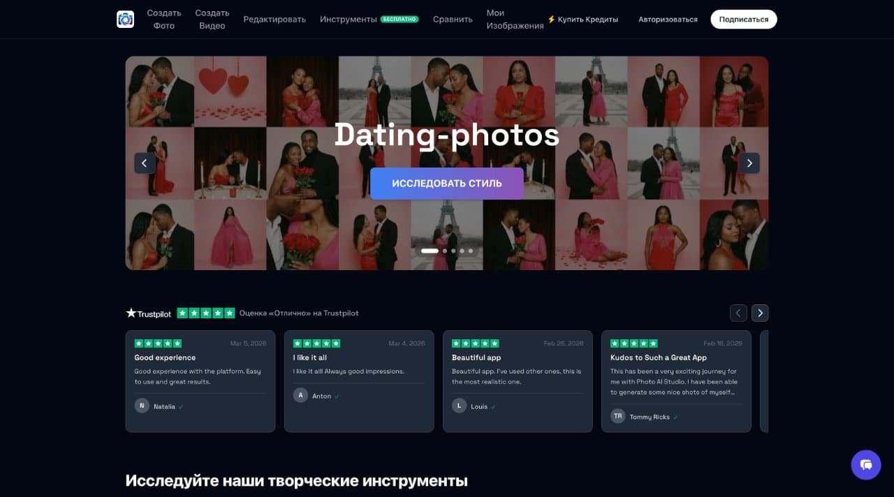
Task: Click star rating on Good experience review
Action: [x=158, y=343]
